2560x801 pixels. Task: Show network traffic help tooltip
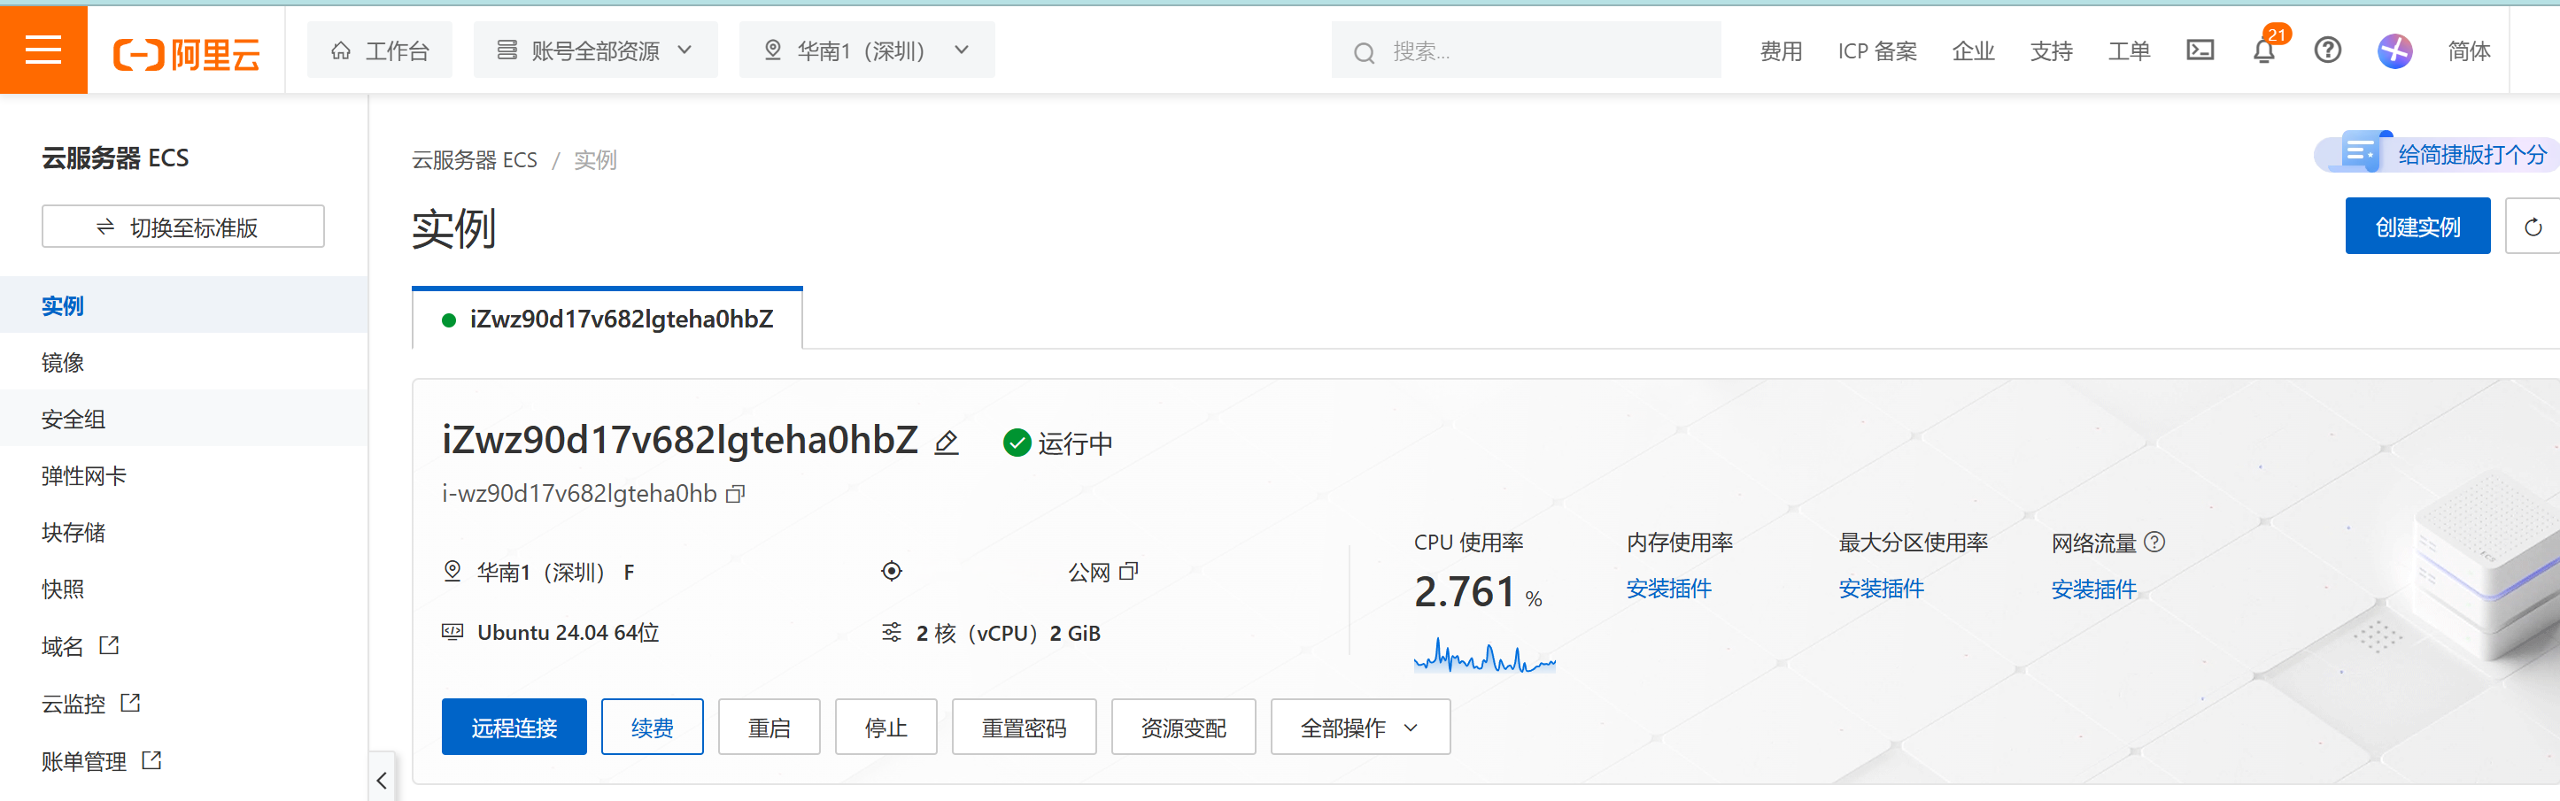click(2154, 543)
